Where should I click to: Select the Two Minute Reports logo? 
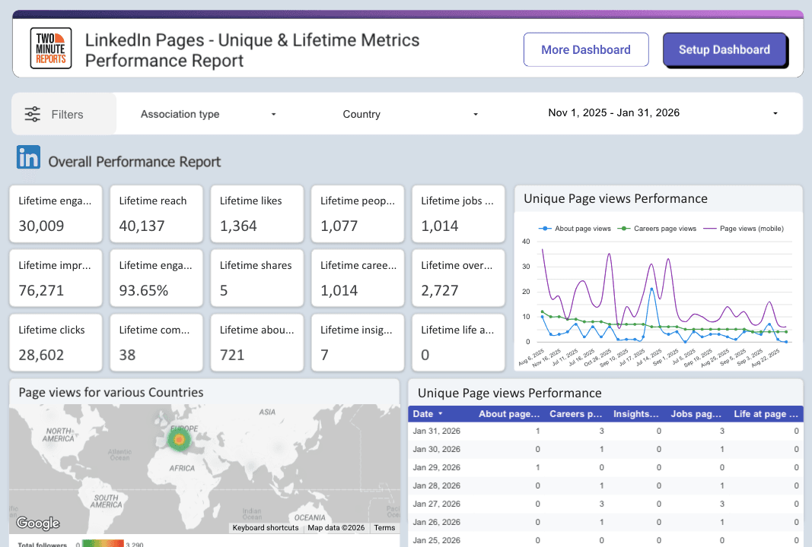(50, 47)
